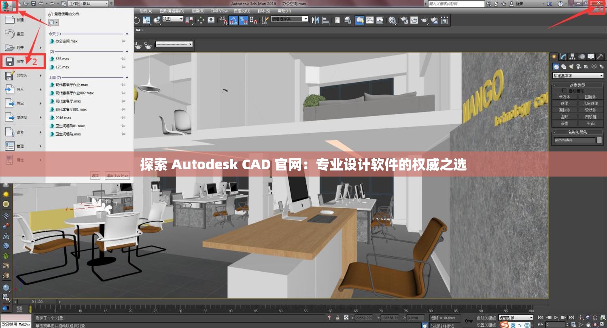Viewport: 607px width, 328px height.
Task: Click the 长方体 box button
Action: coord(565,97)
